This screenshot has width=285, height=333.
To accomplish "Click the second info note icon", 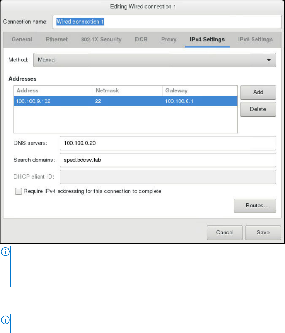I will pyautogui.click(x=5, y=320).
